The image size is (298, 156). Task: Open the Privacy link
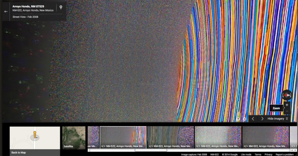[x=268, y=154]
